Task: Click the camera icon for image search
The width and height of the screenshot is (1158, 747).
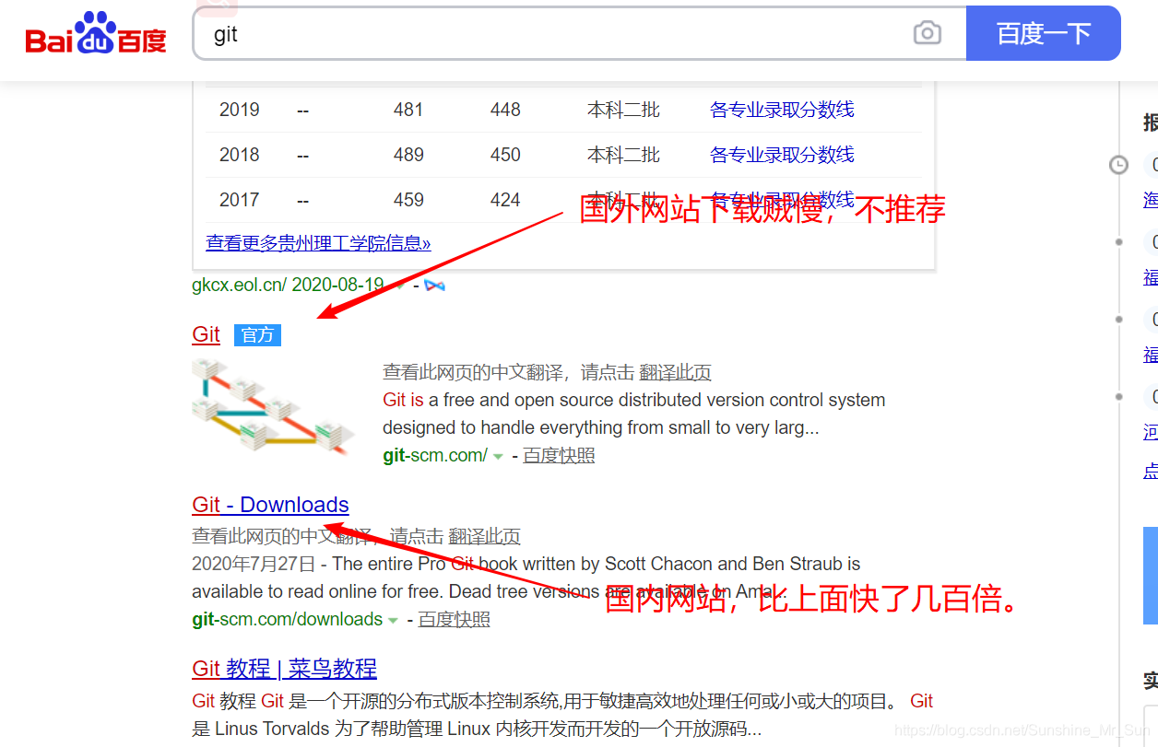Action: 928,32
